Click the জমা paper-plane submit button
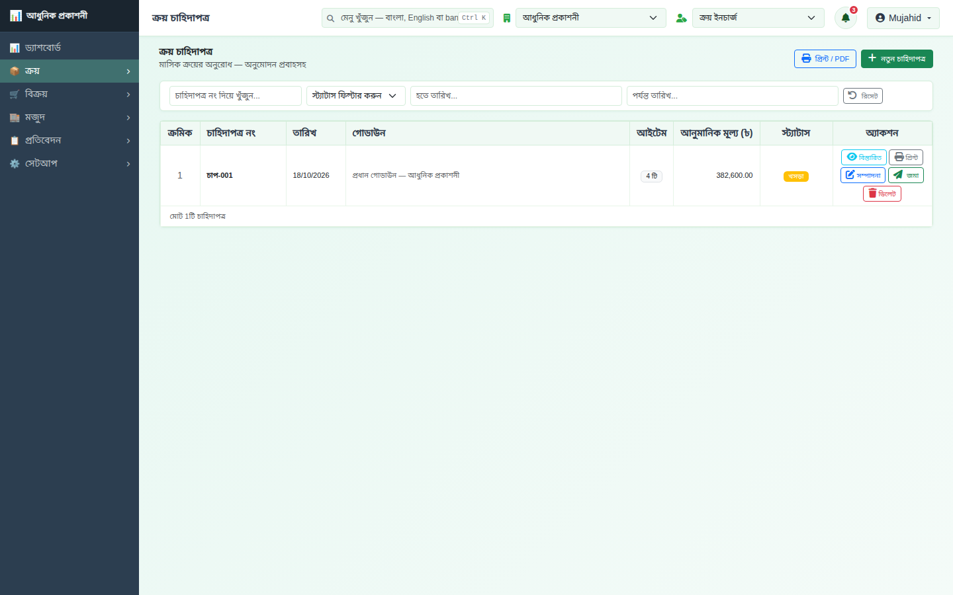953x595 pixels. (906, 175)
